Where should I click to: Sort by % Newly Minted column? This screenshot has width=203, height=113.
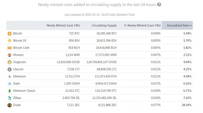pyautogui.click(x=142, y=25)
